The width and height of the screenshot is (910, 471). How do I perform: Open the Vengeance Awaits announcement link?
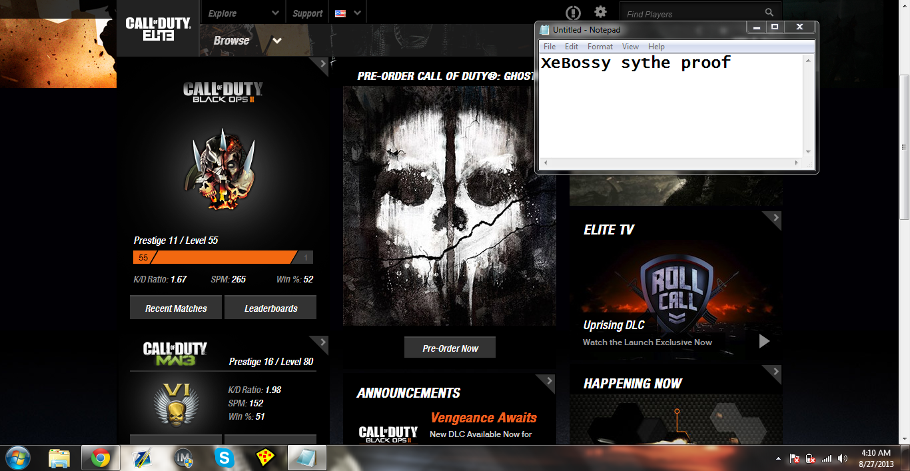pos(484,418)
